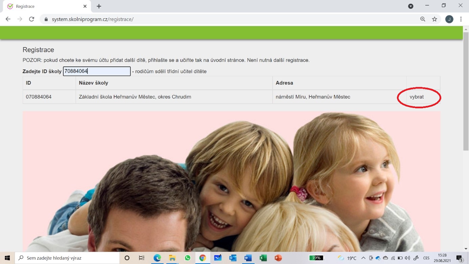Open Word from taskbar

[x=248, y=258]
